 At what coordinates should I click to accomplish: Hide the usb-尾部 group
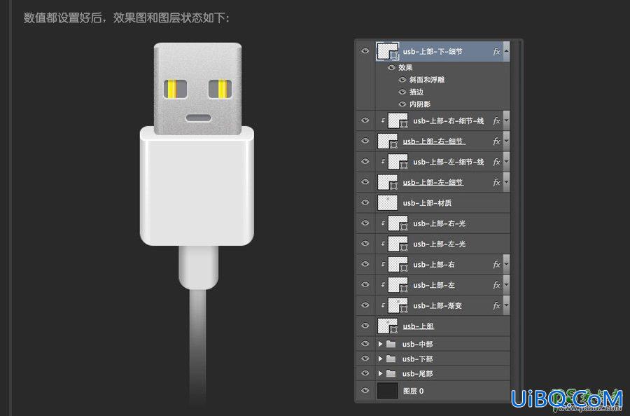365,373
